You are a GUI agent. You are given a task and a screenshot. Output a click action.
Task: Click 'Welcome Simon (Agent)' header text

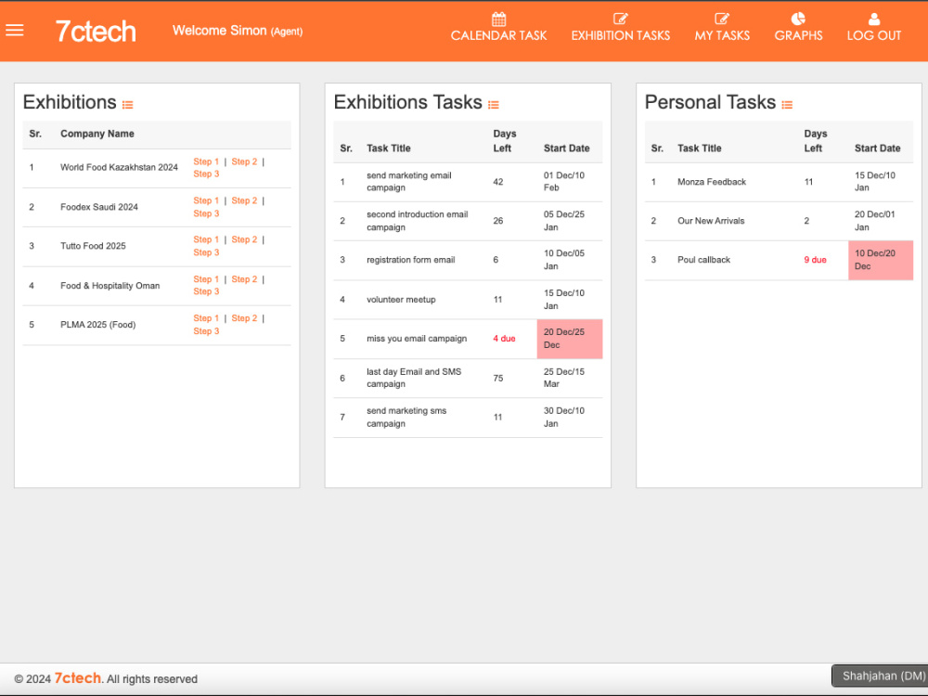pos(238,31)
